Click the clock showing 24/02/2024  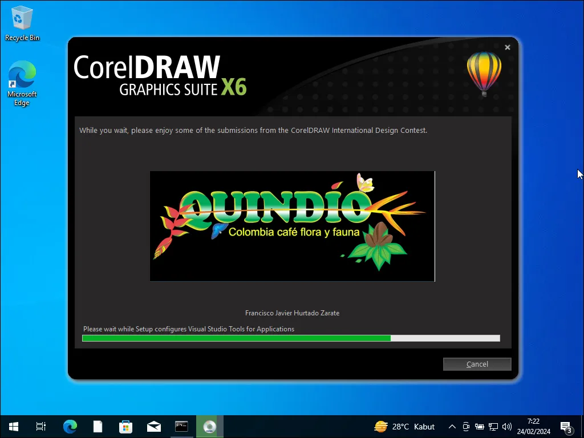coord(533,426)
